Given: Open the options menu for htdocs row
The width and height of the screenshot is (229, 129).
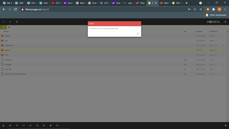Looking at the screenshot, I should [x=224, y=50].
